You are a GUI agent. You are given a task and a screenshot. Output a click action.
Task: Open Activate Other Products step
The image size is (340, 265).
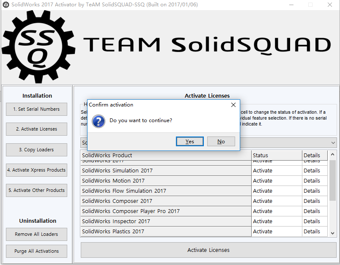point(36,191)
